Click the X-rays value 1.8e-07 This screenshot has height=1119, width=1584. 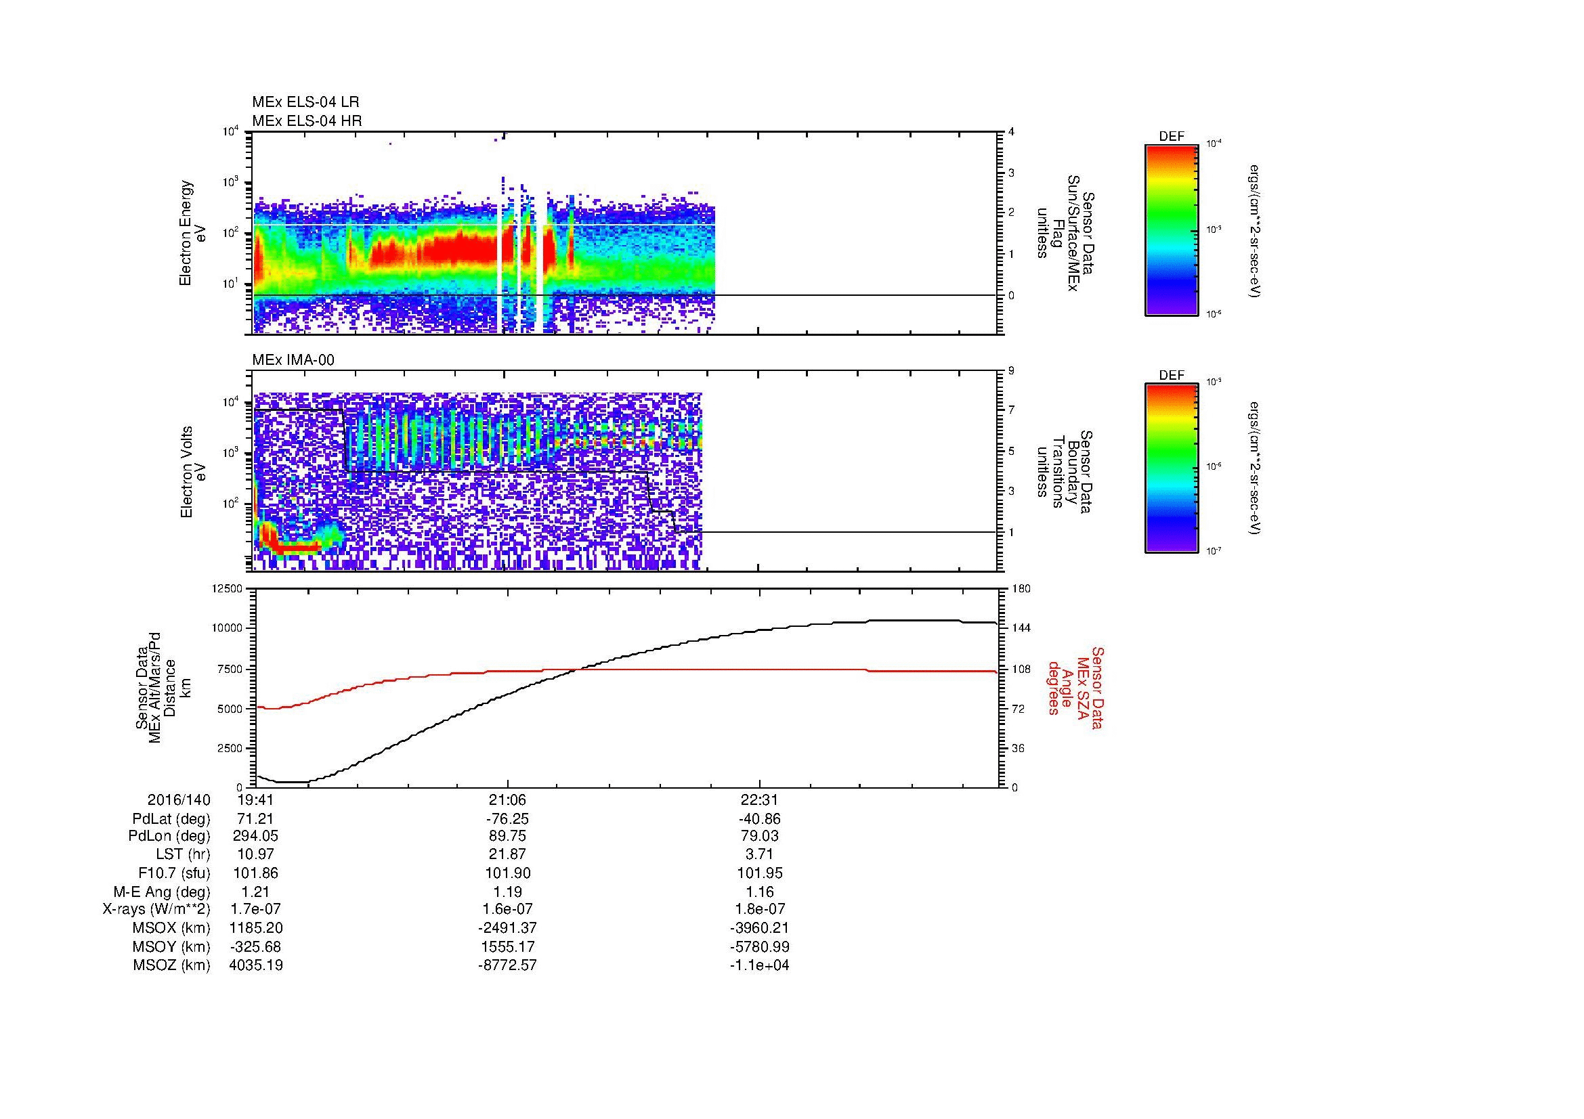click(x=760, y=909)
